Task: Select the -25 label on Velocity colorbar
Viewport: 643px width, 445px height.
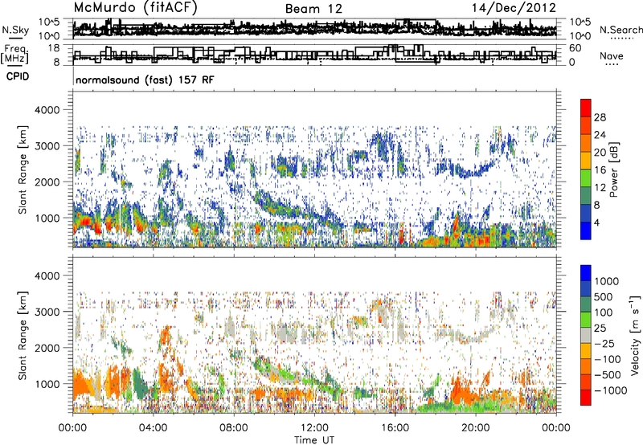Action: 604,344
